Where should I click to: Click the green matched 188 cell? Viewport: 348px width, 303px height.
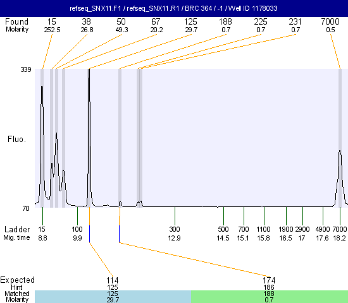point(270,297)
